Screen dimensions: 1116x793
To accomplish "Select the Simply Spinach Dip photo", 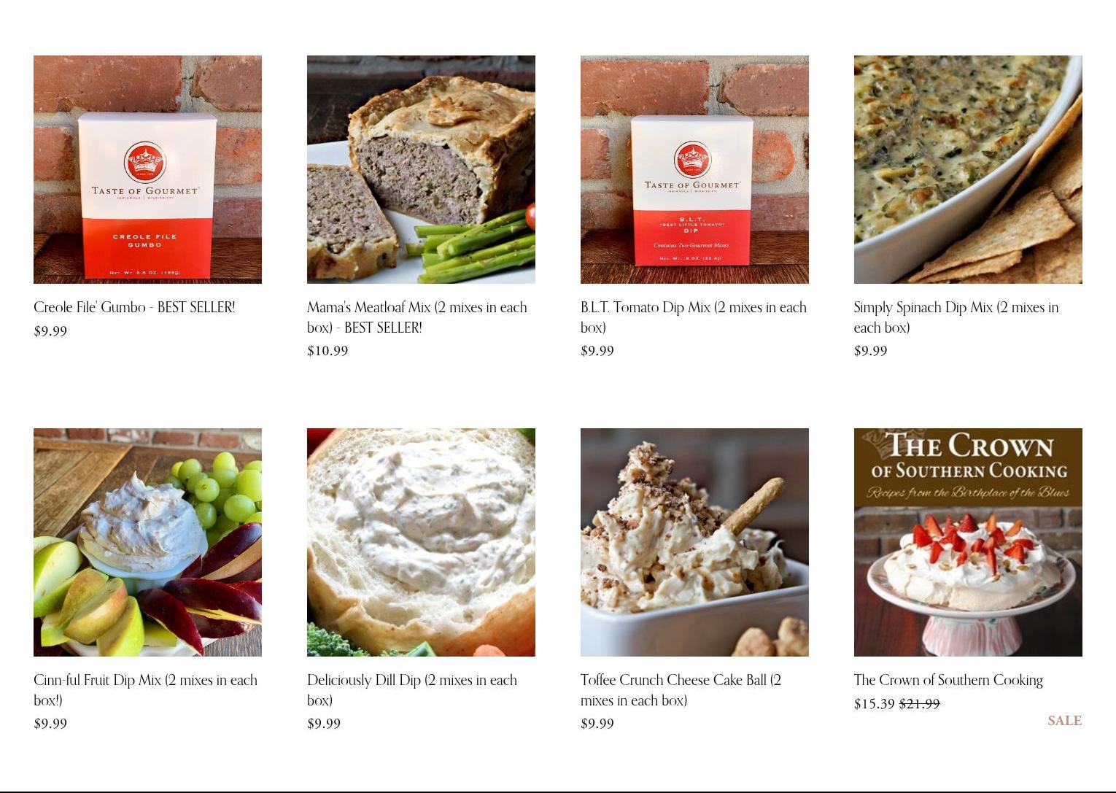I will tap(968, 169).
